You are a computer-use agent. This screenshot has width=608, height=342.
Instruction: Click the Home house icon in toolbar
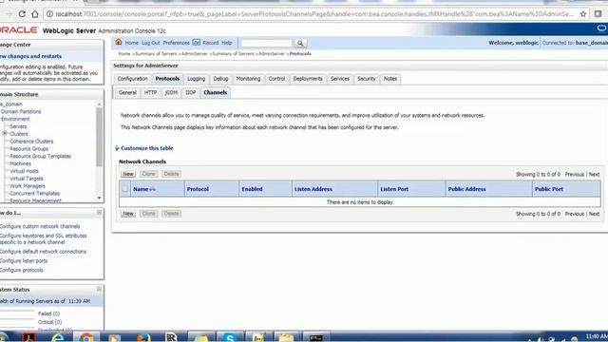click(x=118, y=42)
